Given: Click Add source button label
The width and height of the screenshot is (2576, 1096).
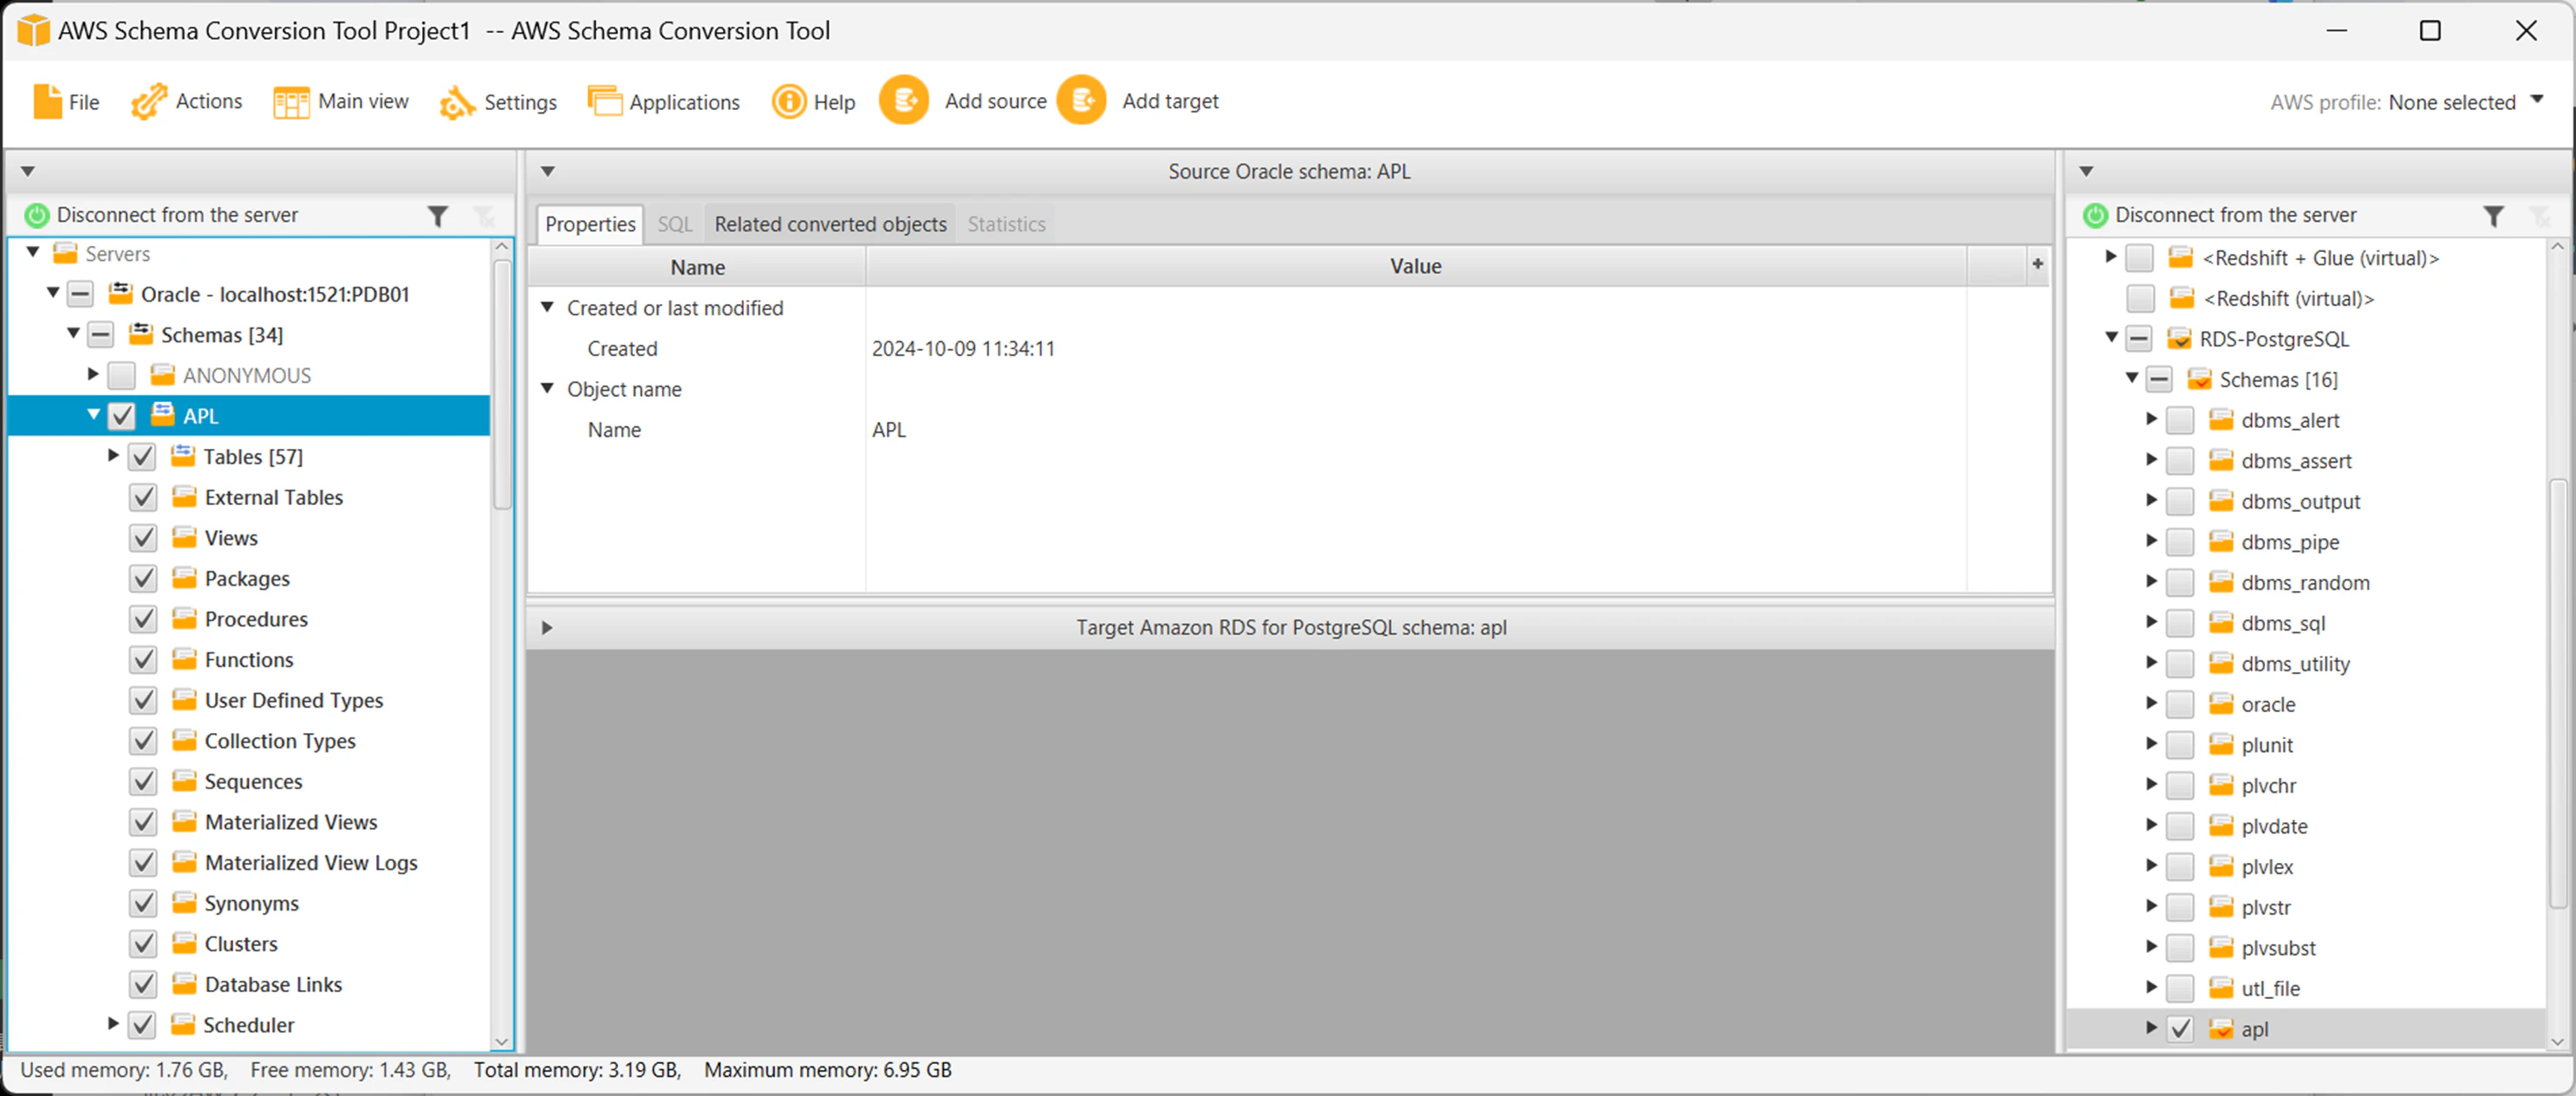Looking at the screenshot, I should click(995, 101).
